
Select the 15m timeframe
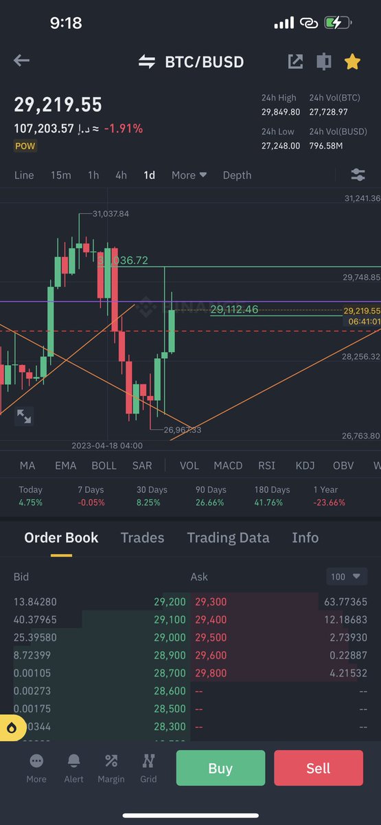tap(60, 175)
